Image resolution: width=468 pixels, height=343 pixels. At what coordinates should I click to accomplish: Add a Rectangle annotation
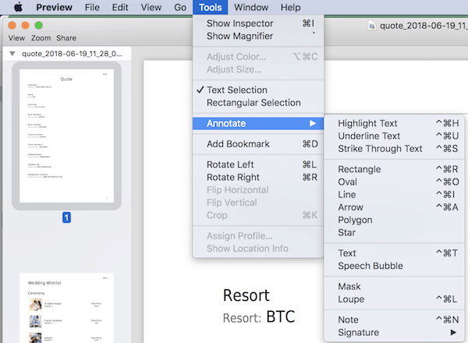pyautogui.click(x=395, y=169)
